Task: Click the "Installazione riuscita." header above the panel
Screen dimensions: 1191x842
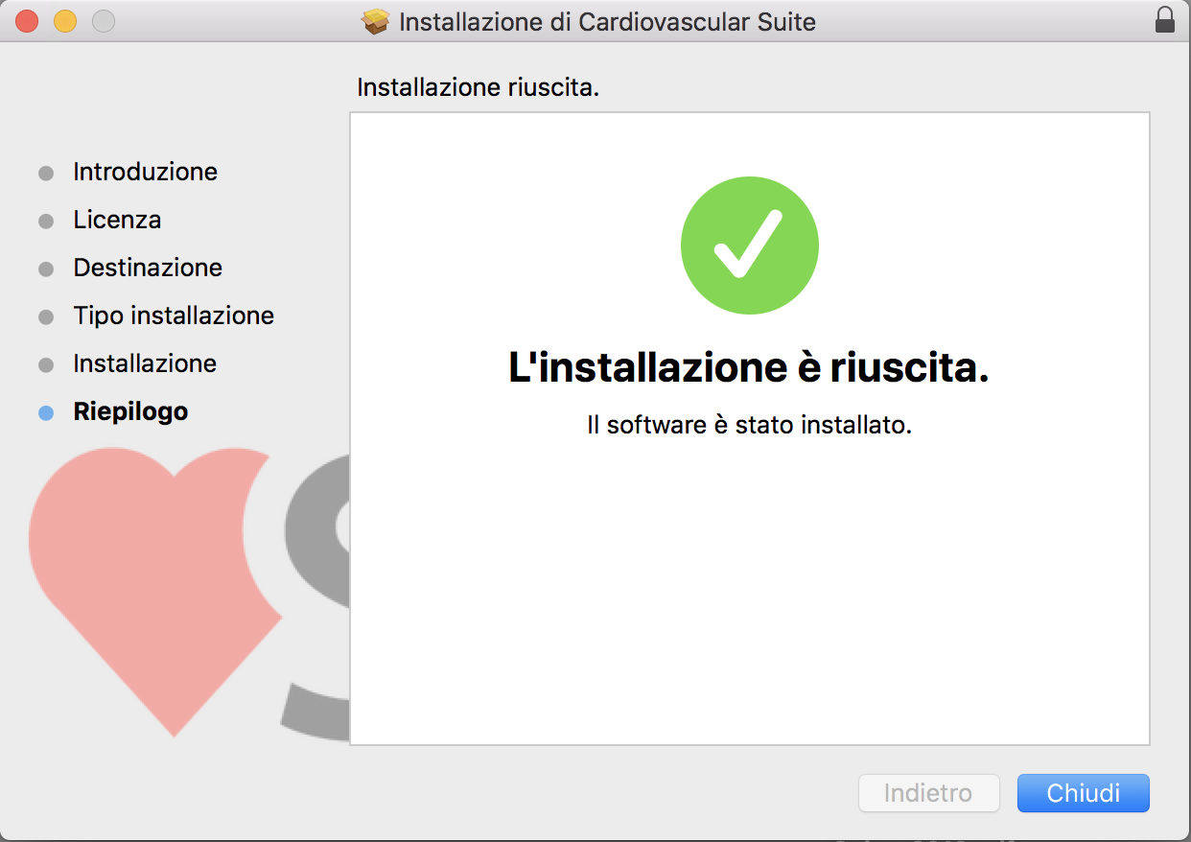Action: coord(478,87)
